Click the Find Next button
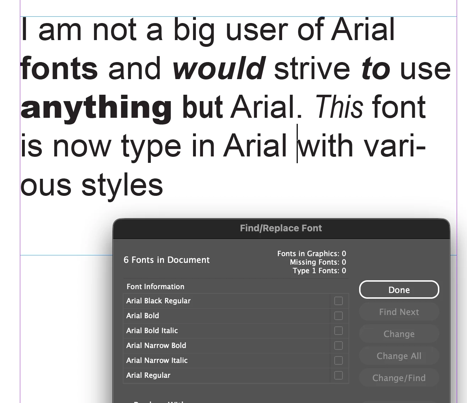 pyautogui.click(x=399, y=312)
